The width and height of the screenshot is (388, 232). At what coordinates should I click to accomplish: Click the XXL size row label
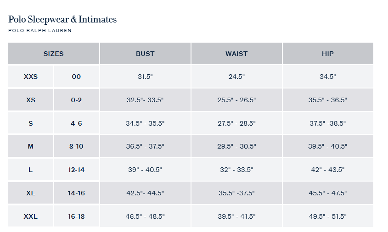coord(31,216)
